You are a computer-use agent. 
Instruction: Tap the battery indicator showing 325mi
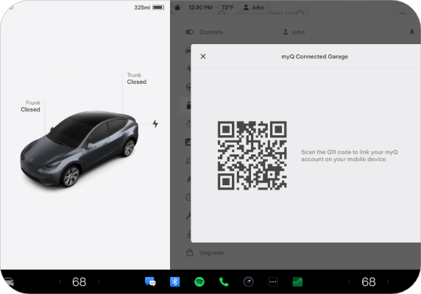149,7
